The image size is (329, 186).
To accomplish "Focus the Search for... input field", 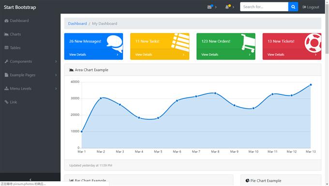I will [264, 7].
